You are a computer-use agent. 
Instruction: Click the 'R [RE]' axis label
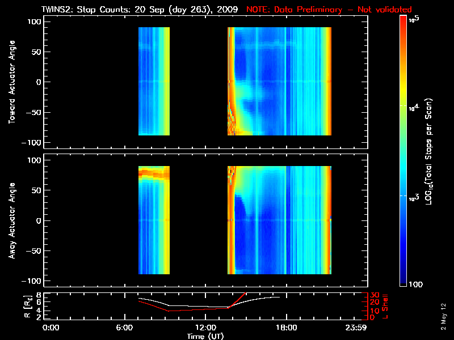click(27, 306)
